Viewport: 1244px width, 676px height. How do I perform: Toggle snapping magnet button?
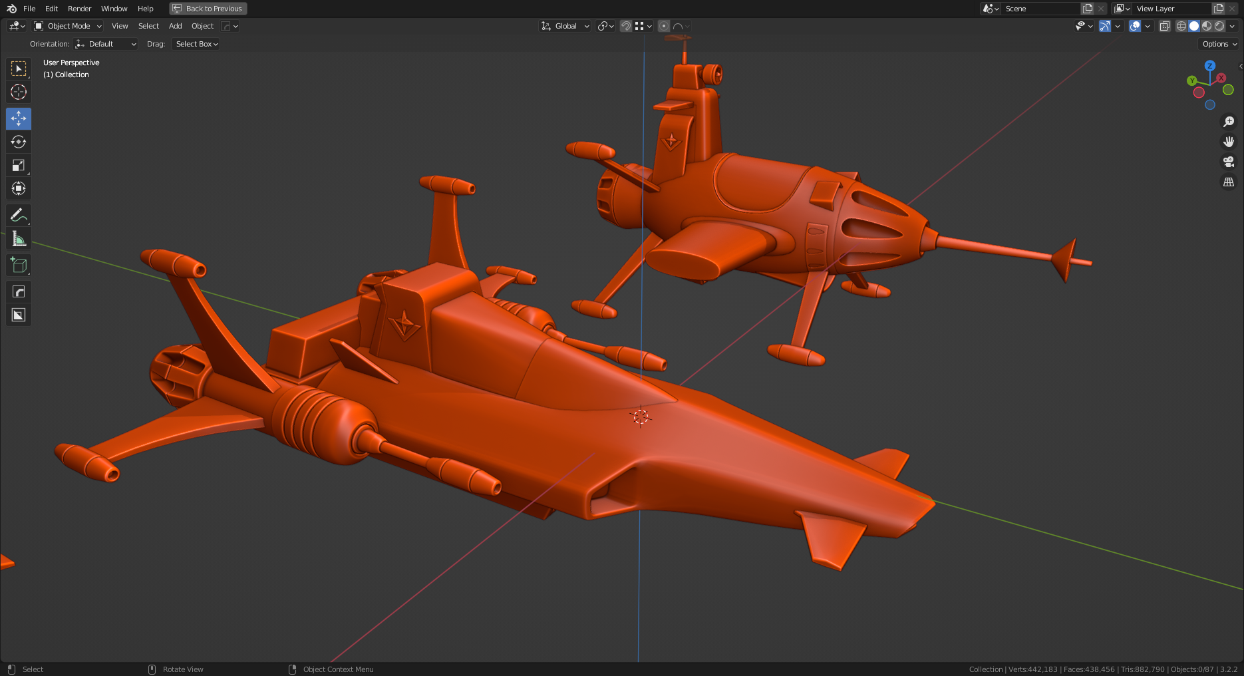pos(625,26)
